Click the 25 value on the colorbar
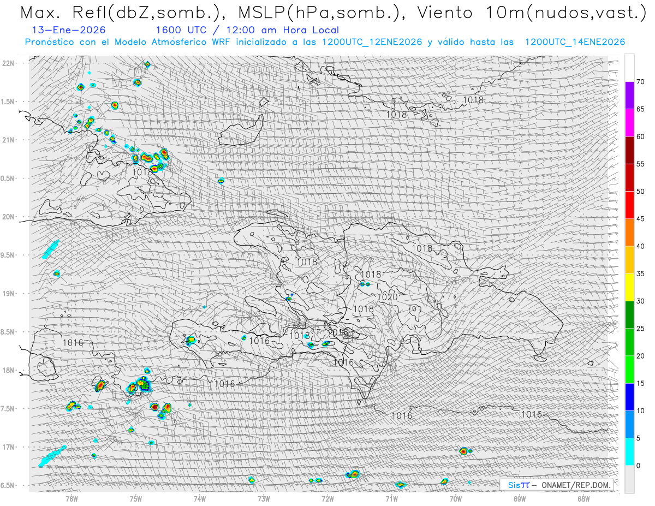 [x=640, y=328]
